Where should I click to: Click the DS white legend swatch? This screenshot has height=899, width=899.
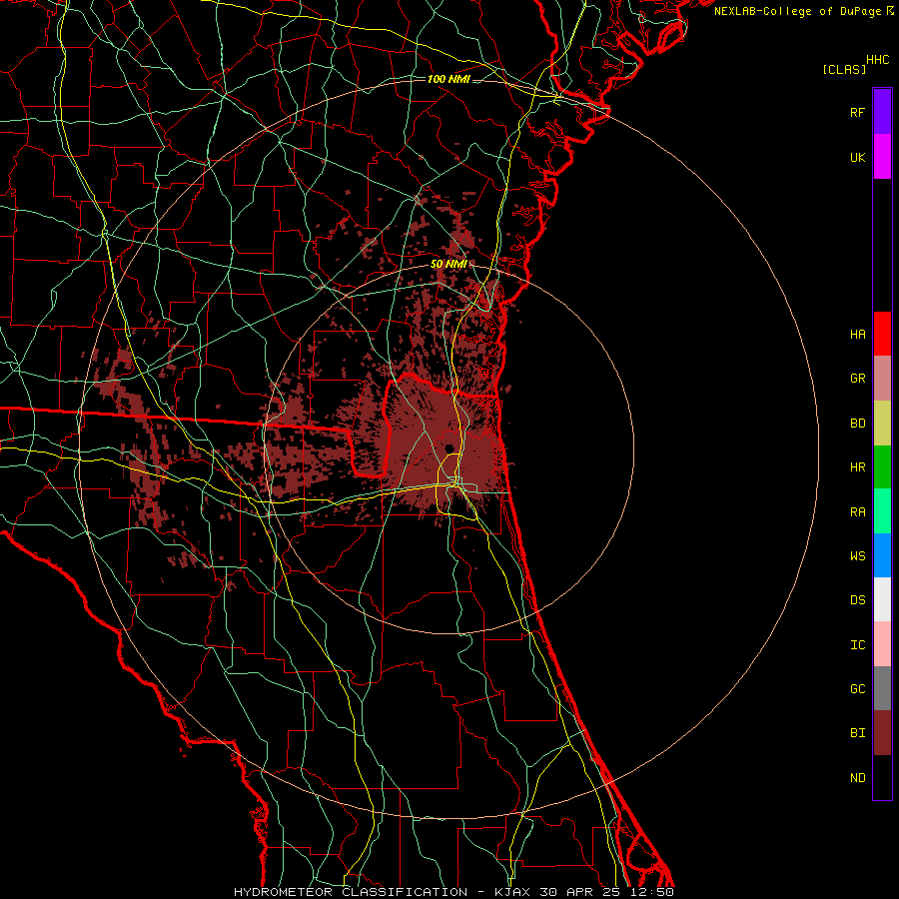pyautogui.click(x=882, y=599)
